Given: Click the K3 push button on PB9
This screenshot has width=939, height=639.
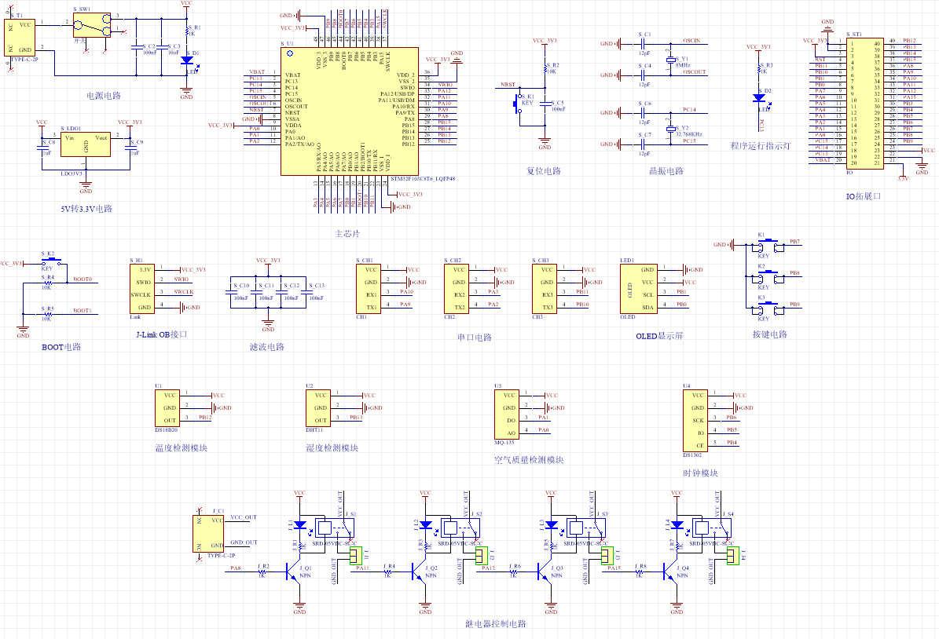Looking at the screenshot, I should (769, 309).
